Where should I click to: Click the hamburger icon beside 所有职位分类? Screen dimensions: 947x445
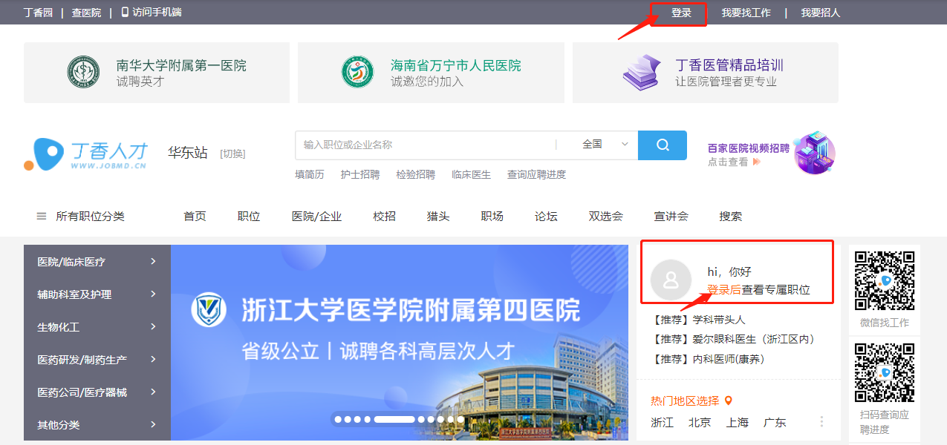click(42, 217)
